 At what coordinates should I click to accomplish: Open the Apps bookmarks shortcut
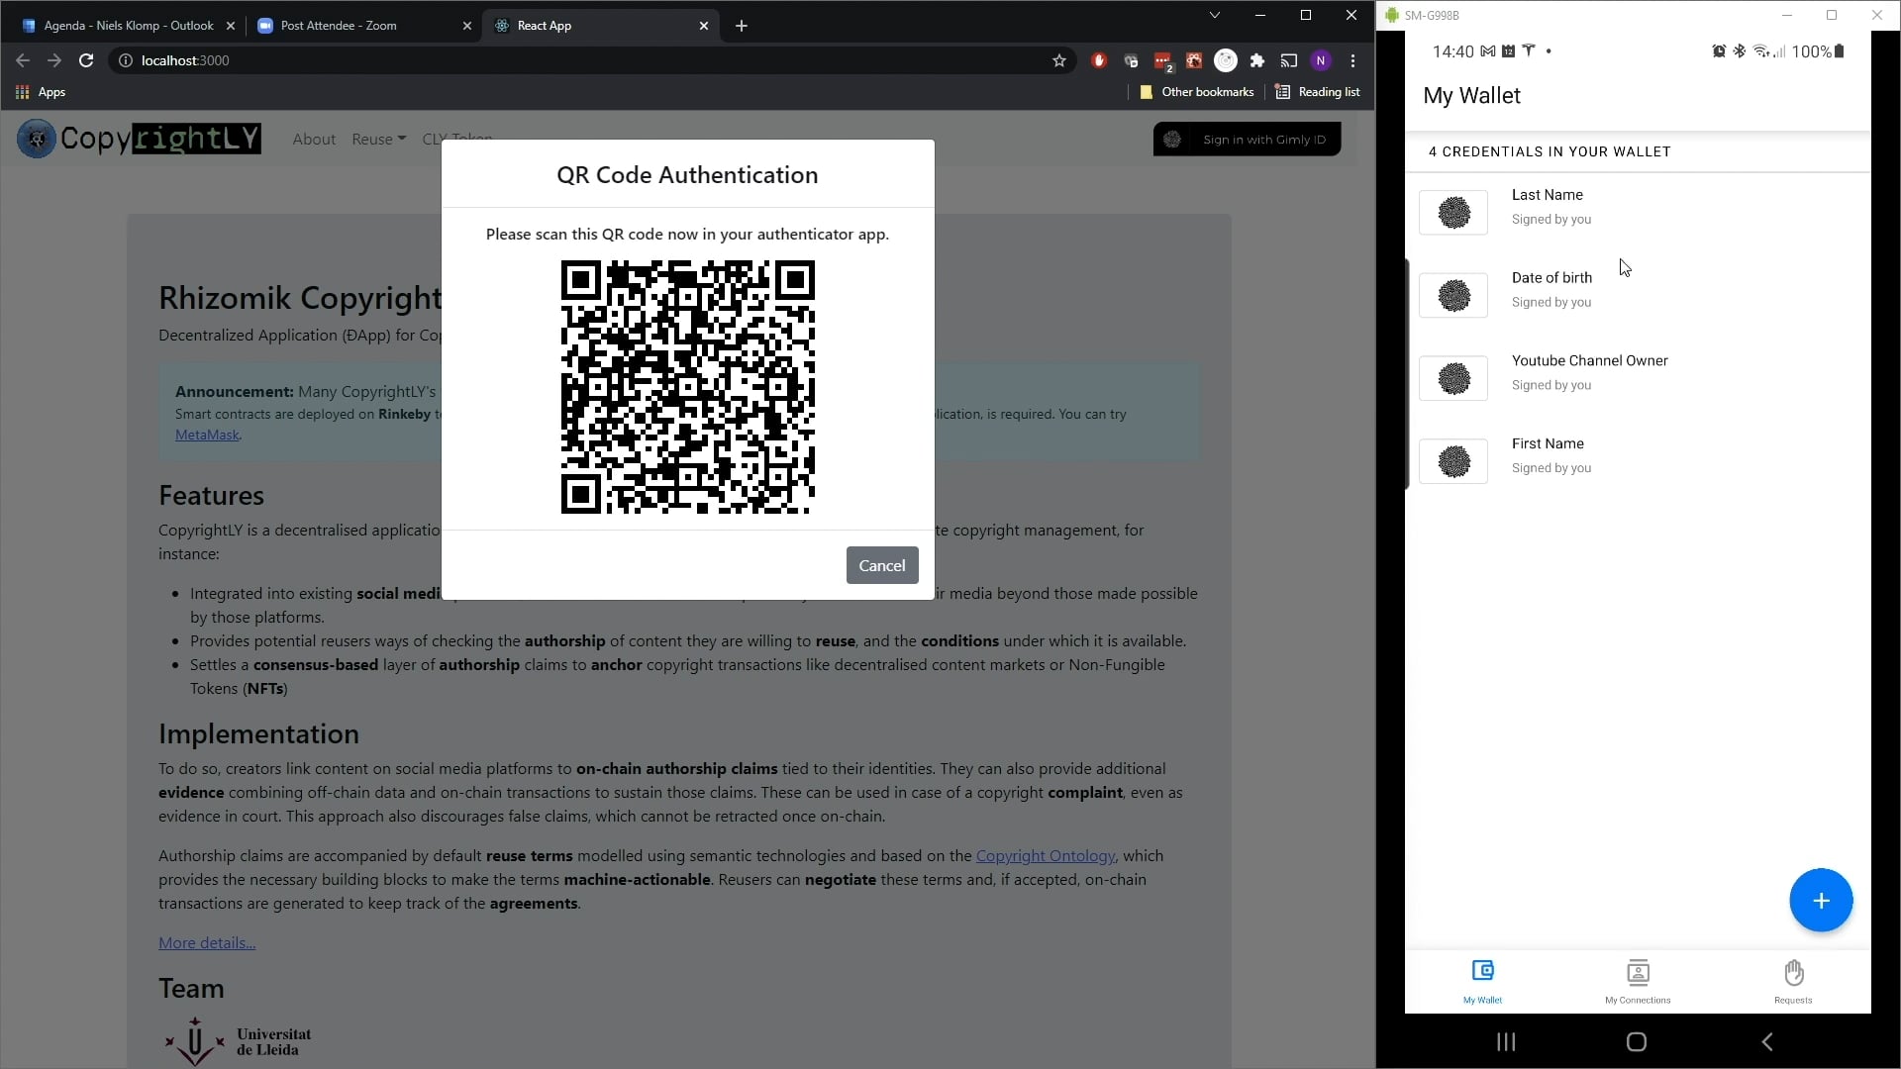tap(41, 92)
